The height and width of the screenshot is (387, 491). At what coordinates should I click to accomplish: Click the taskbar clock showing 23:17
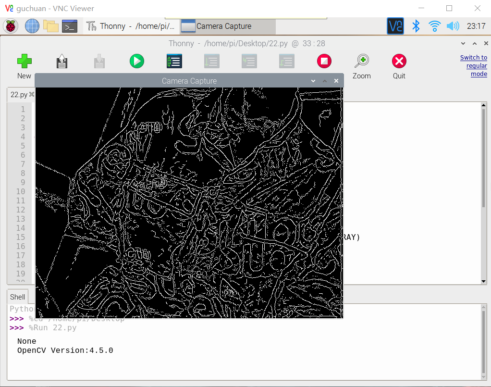[476, 26]
